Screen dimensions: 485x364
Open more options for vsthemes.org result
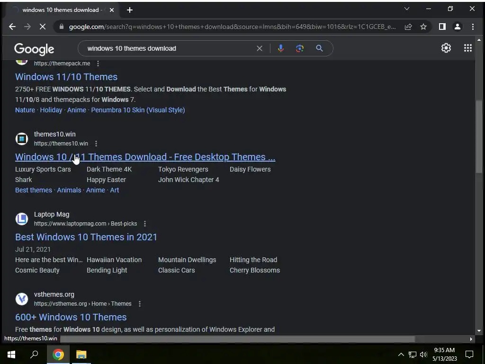click(140, 304)
